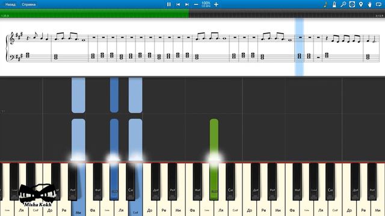Viewport: 385px width, 216px height.
Task: Go back via the Назад menu
Action: tap(10, 4)
